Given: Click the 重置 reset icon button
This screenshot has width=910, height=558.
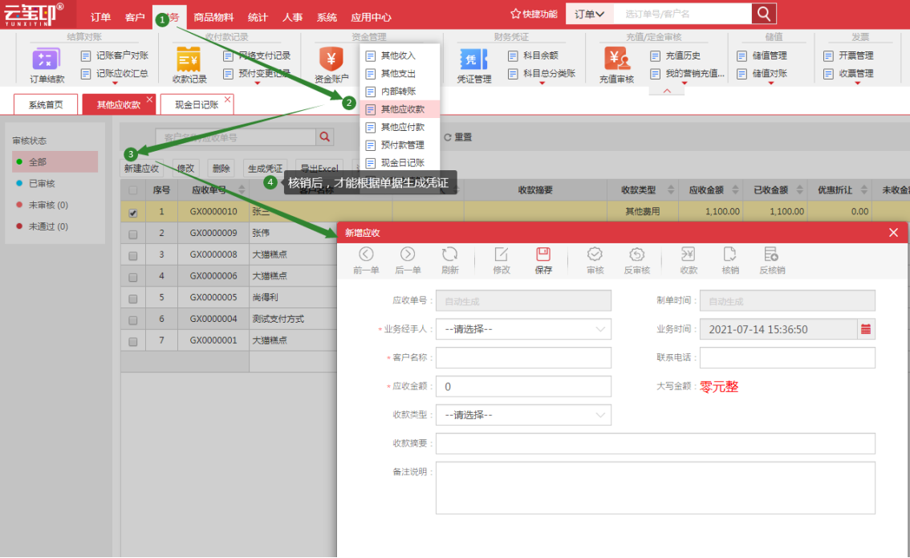Looking at the screenshot, I should (448, 137).
